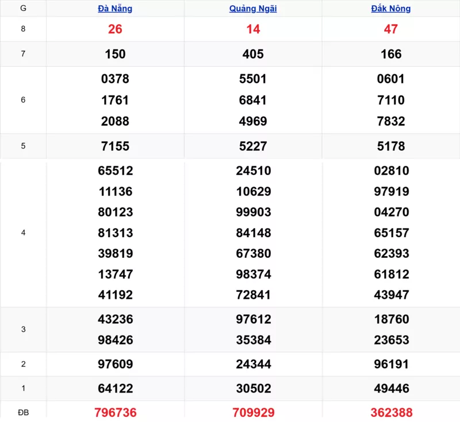Click Quảng Ngãi special prize number 709929
This screenshot has width=460, height=422.
253,413
